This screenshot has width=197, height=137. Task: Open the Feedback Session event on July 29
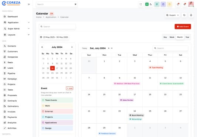(107, 133)
